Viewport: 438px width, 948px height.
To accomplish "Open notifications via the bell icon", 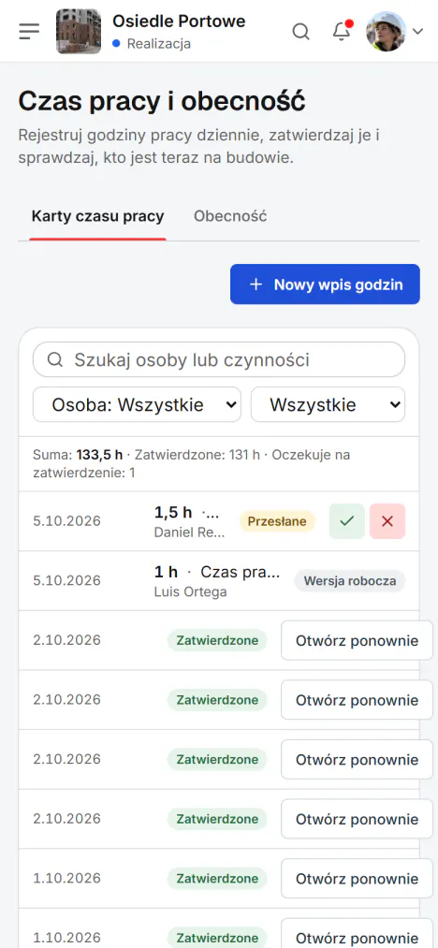I will pos(342,31).
